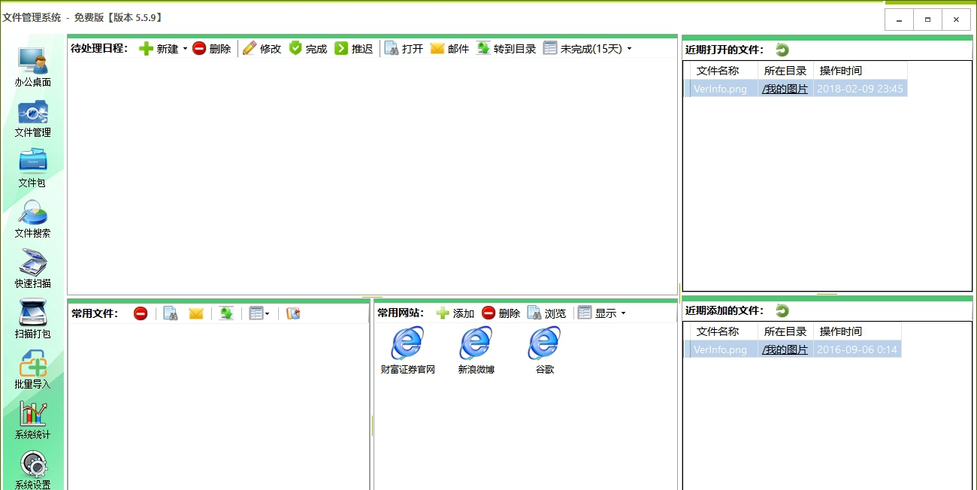Refresh the 近期打开的文件 panel
Image resolution: width=977 pixels, height=490 pixels.
click(782, 50)
